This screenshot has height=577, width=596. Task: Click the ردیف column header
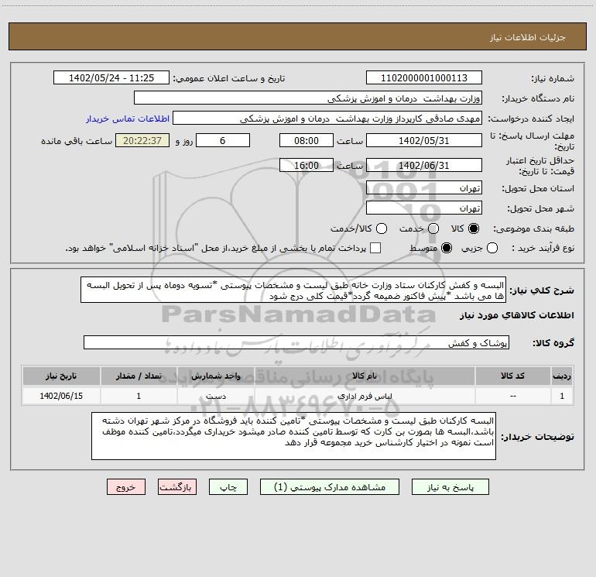pos(562,376)
